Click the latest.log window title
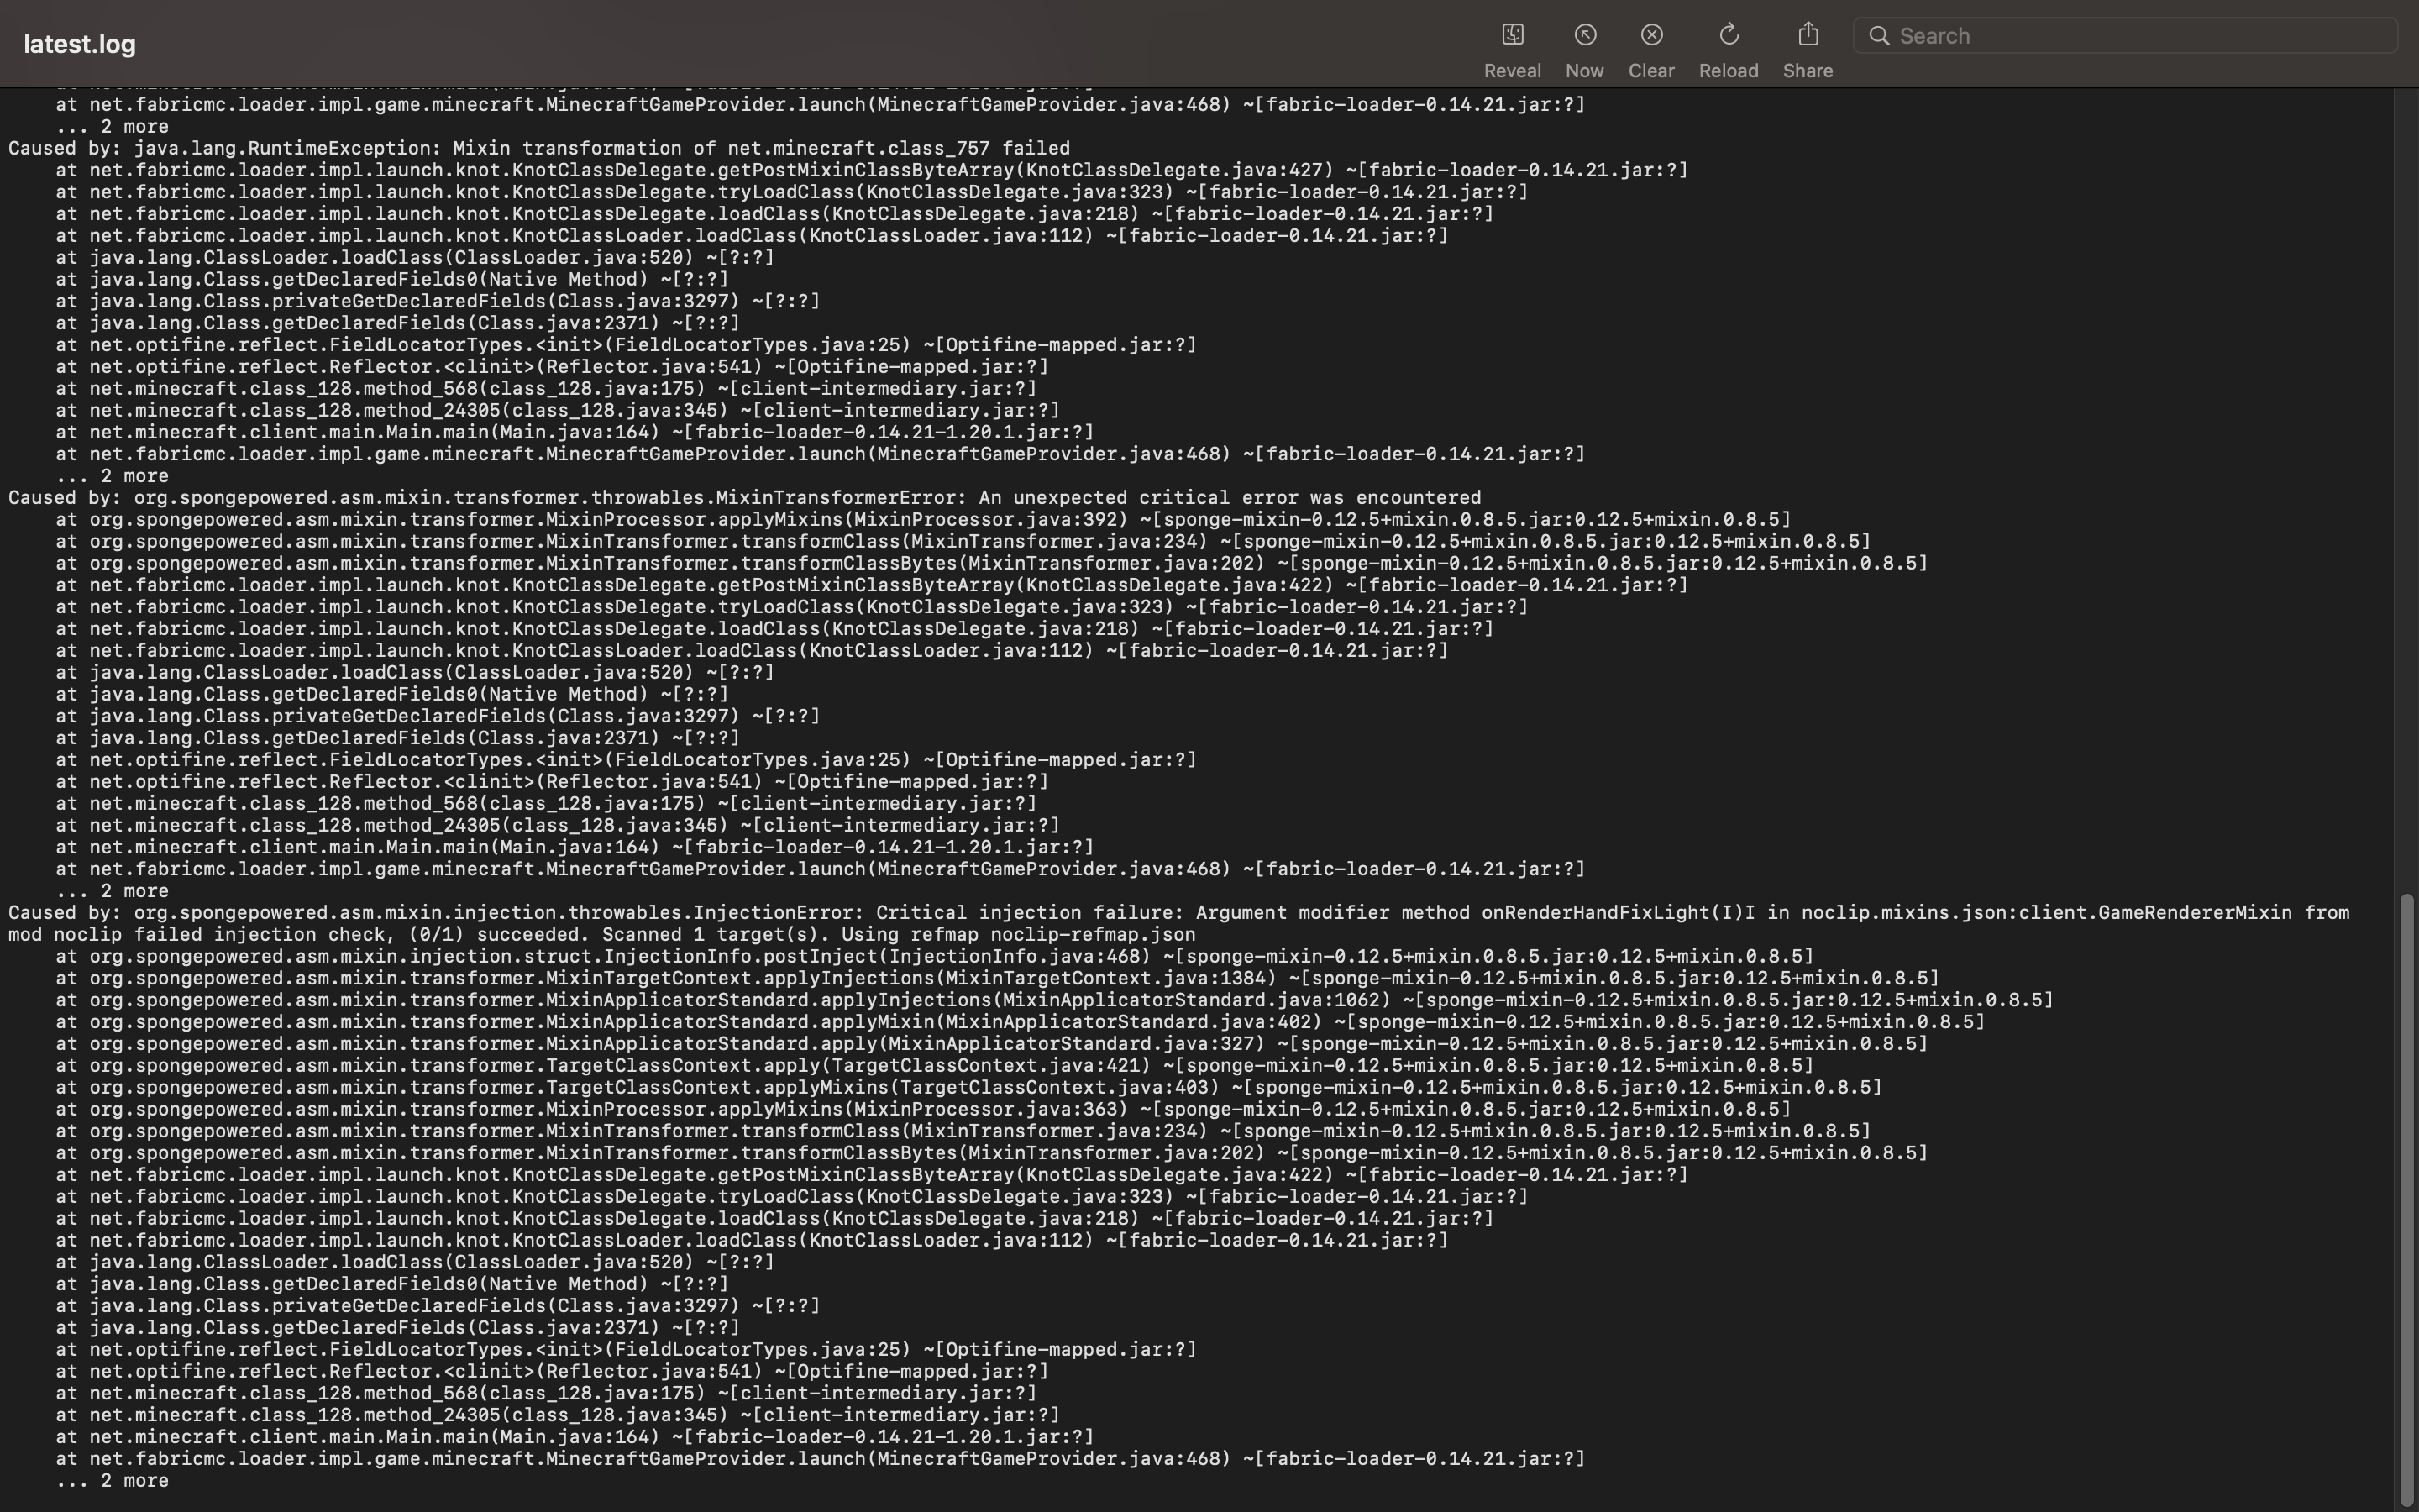The image size is (2419, 1512). [78, 43]
